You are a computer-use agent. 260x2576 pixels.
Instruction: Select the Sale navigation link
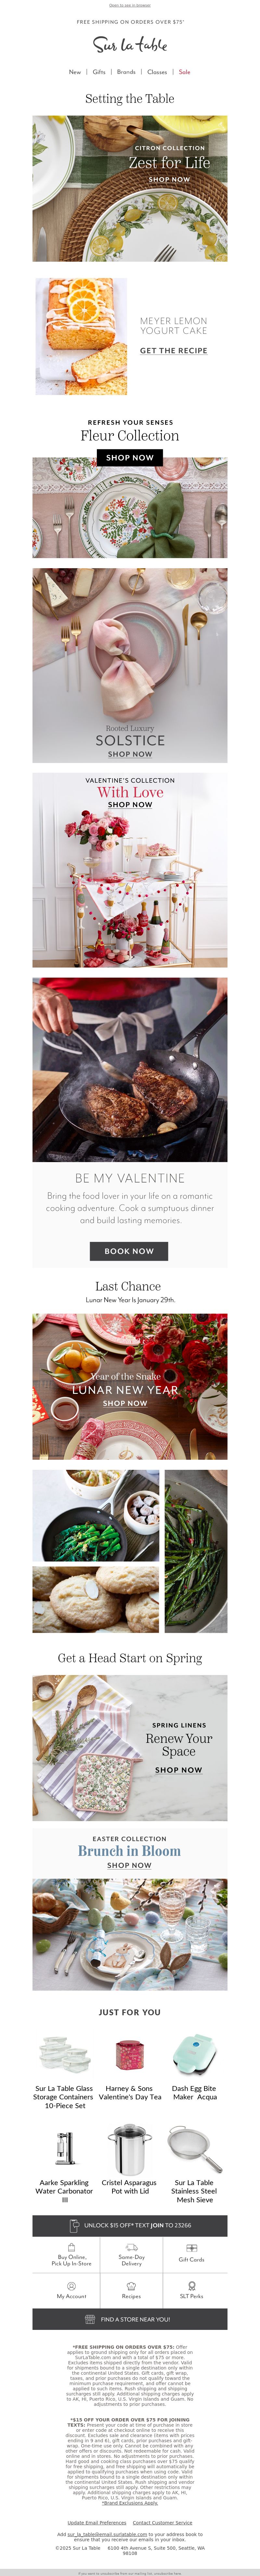[184, 72]
